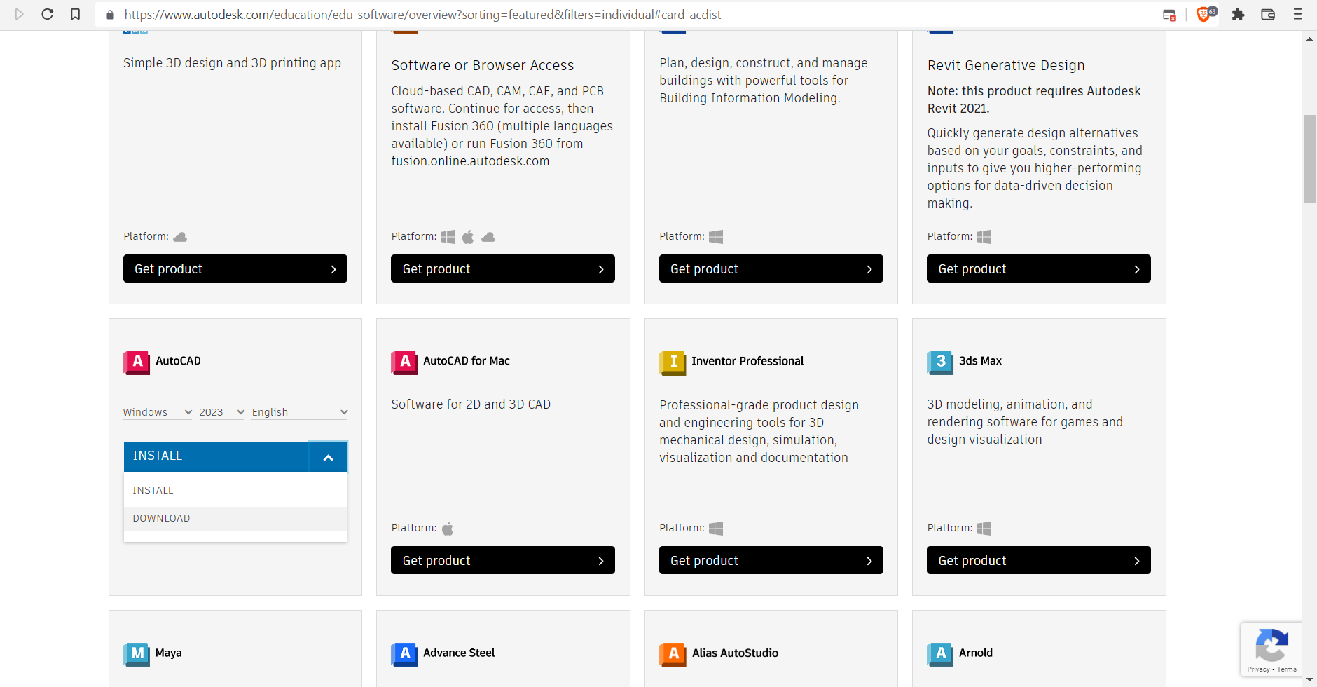This screenshot has height=687, width=1317.
Task: Open the Windows platform dropdown for AutoCAD
Action: [158, 412]
